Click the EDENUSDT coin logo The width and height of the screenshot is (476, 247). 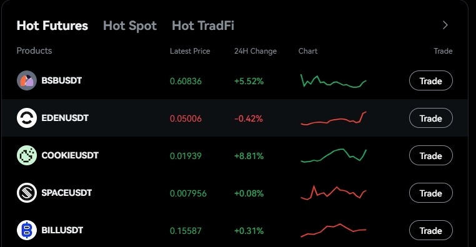[x=27, y=118]
